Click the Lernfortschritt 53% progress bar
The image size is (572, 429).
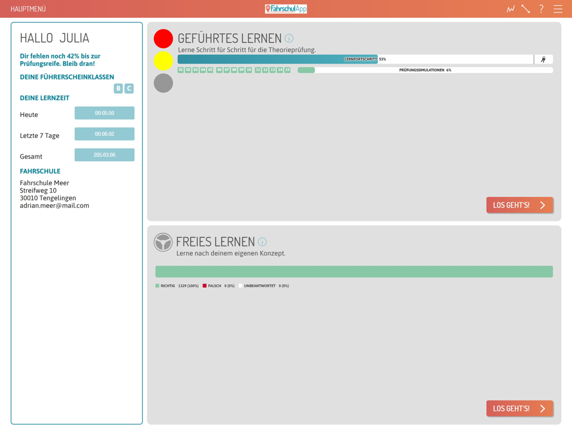pos(365,59)
